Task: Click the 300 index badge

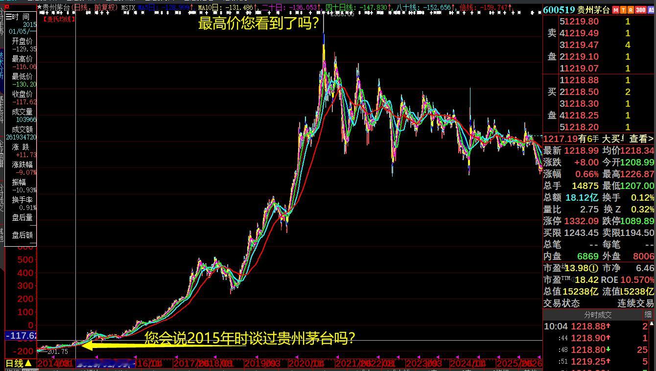Action: (640, 10)
